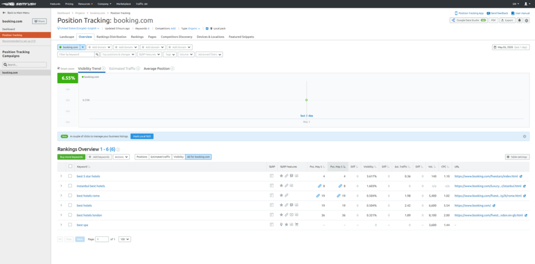This screenshot has width=535, height=264.
Task: Open the User manual
Action: tap(520, 13)
